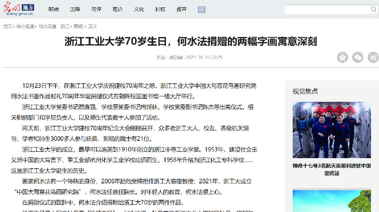Click the 要闻 breadcrumb link

78,26
